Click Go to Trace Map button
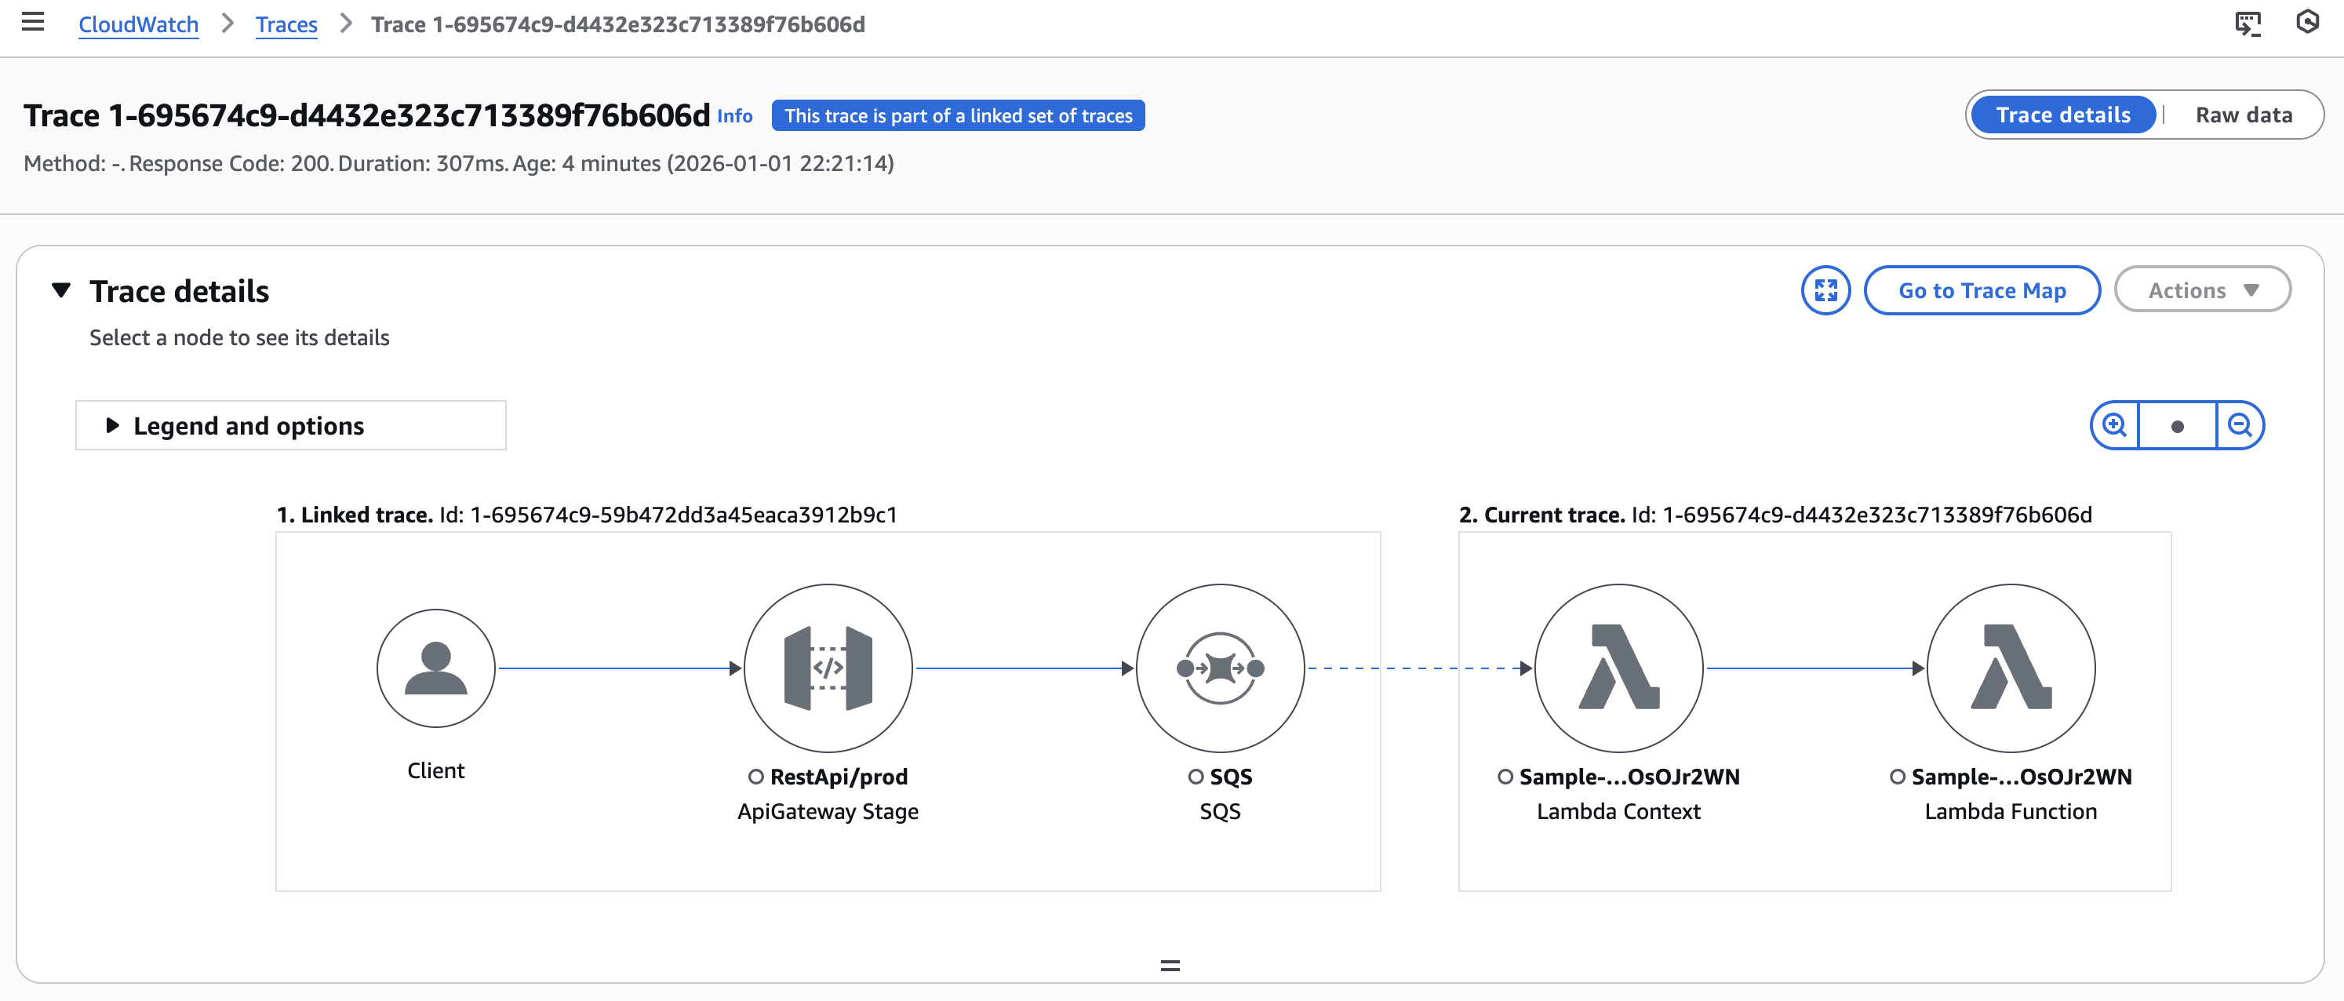The height and width of the screenshot is (1001, 2344). [1981, 290]
